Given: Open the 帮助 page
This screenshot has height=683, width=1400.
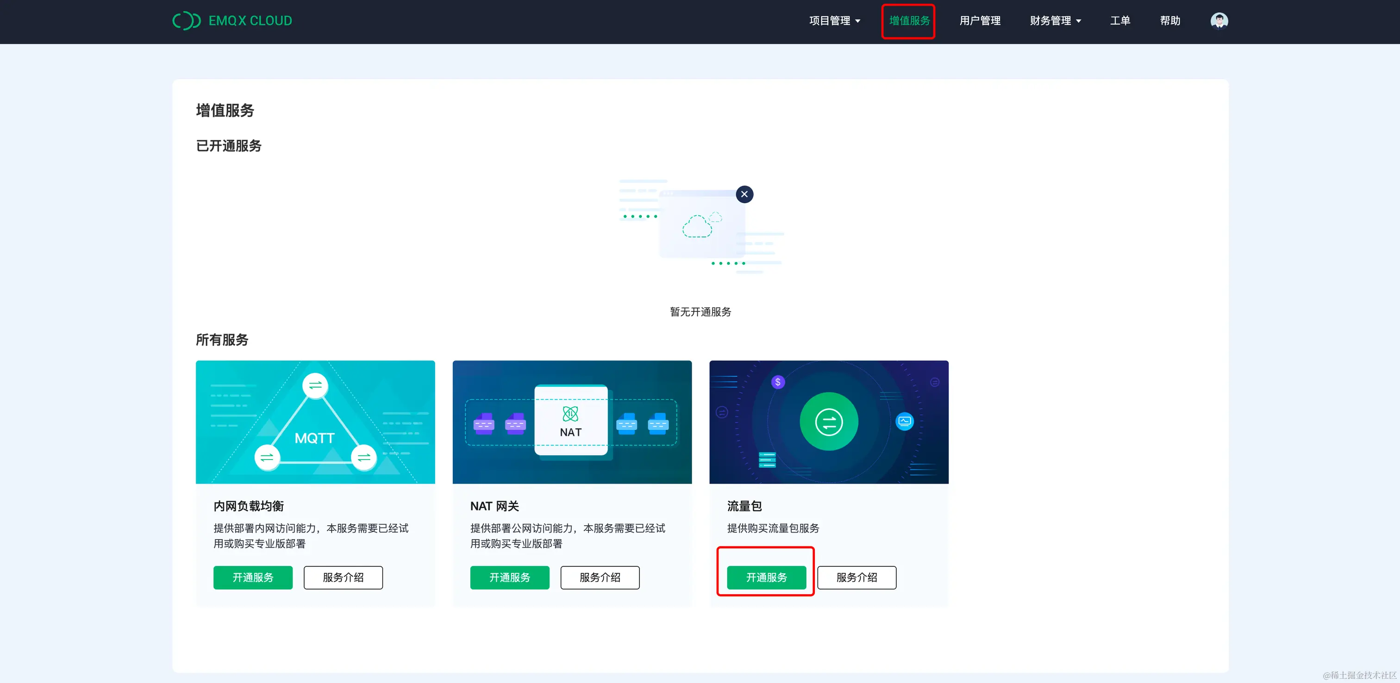Looking at the screenshot, I should point(1169,21).
